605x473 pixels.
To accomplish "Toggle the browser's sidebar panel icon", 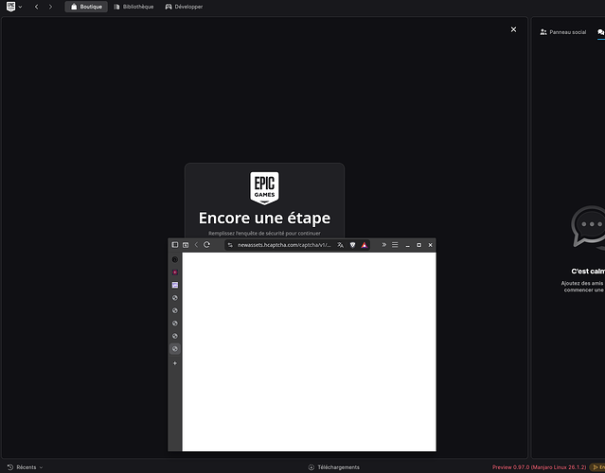I will pos(175,245).
